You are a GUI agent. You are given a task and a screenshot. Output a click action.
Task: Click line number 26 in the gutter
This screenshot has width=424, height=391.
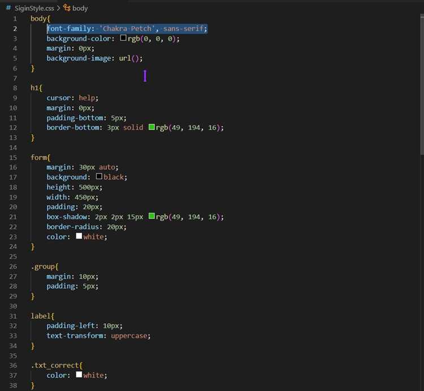coord(13,267)
